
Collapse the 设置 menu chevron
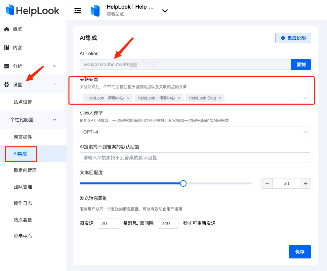pyautogui.click(x=55, y=84)
